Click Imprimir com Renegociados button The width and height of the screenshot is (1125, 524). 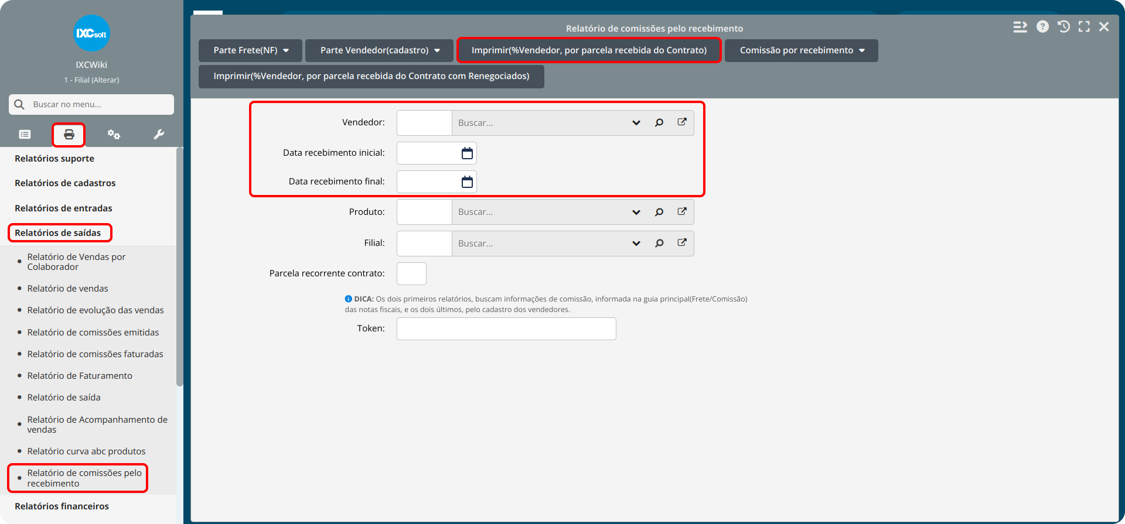371,76
